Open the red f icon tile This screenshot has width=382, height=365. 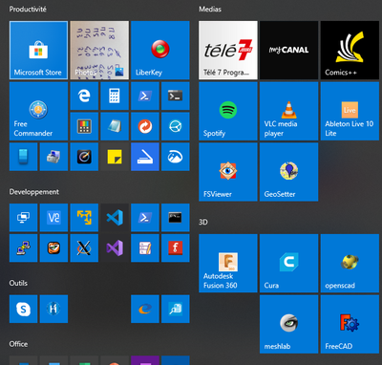(x=176, y=248)
